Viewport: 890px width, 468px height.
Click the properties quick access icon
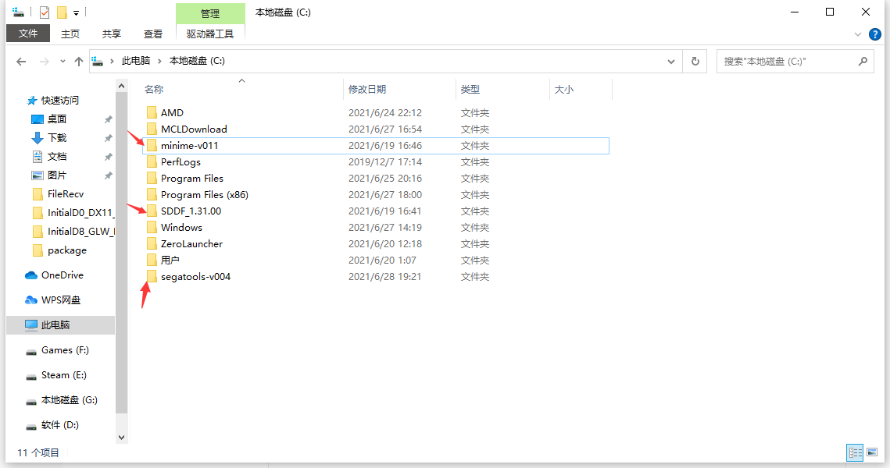pos(45,12)
